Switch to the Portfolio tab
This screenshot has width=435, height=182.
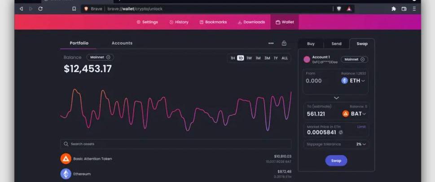click(x=79, y=43)
